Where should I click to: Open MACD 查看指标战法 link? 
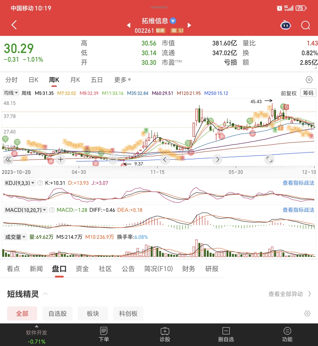coord(298,210)
